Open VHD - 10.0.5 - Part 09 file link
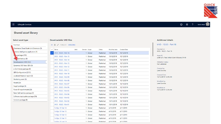 coord(62,77)
